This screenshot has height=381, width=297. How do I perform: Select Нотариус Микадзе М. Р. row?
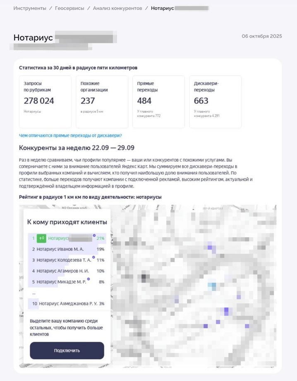tap(67, 282)
